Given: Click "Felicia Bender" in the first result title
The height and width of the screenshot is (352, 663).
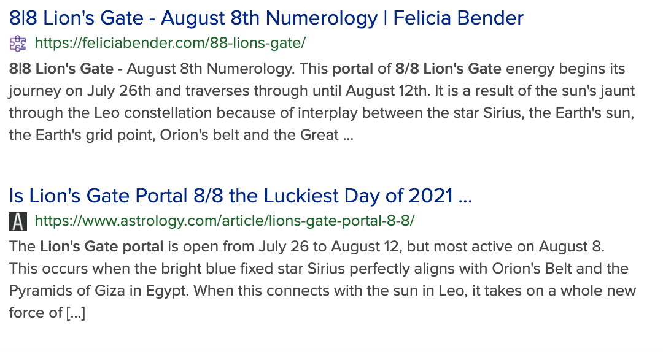Looking at the screenshot, I should [458, 17].
